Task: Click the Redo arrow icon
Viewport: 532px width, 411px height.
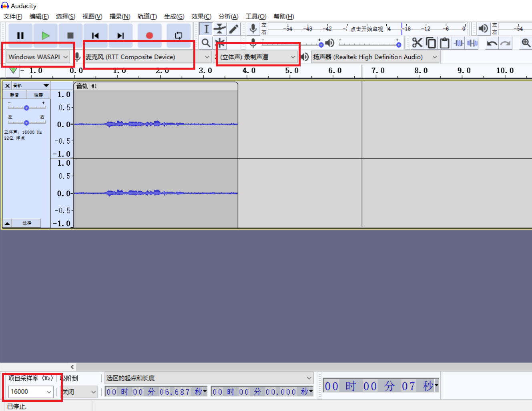Action: (506, 43)
